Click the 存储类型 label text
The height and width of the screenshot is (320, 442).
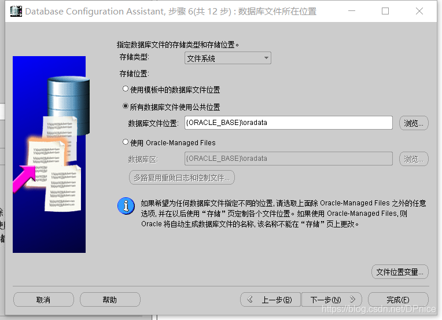(x=134, y=57)
